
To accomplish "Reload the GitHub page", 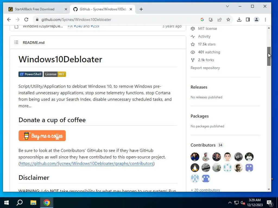I will click(26, 19).
